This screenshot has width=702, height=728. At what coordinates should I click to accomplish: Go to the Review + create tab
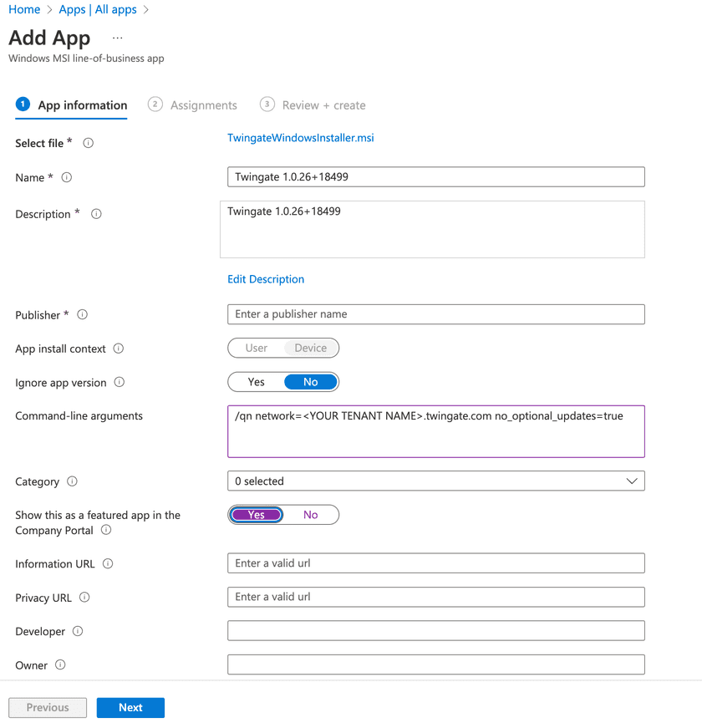click(x=323, y=105)
